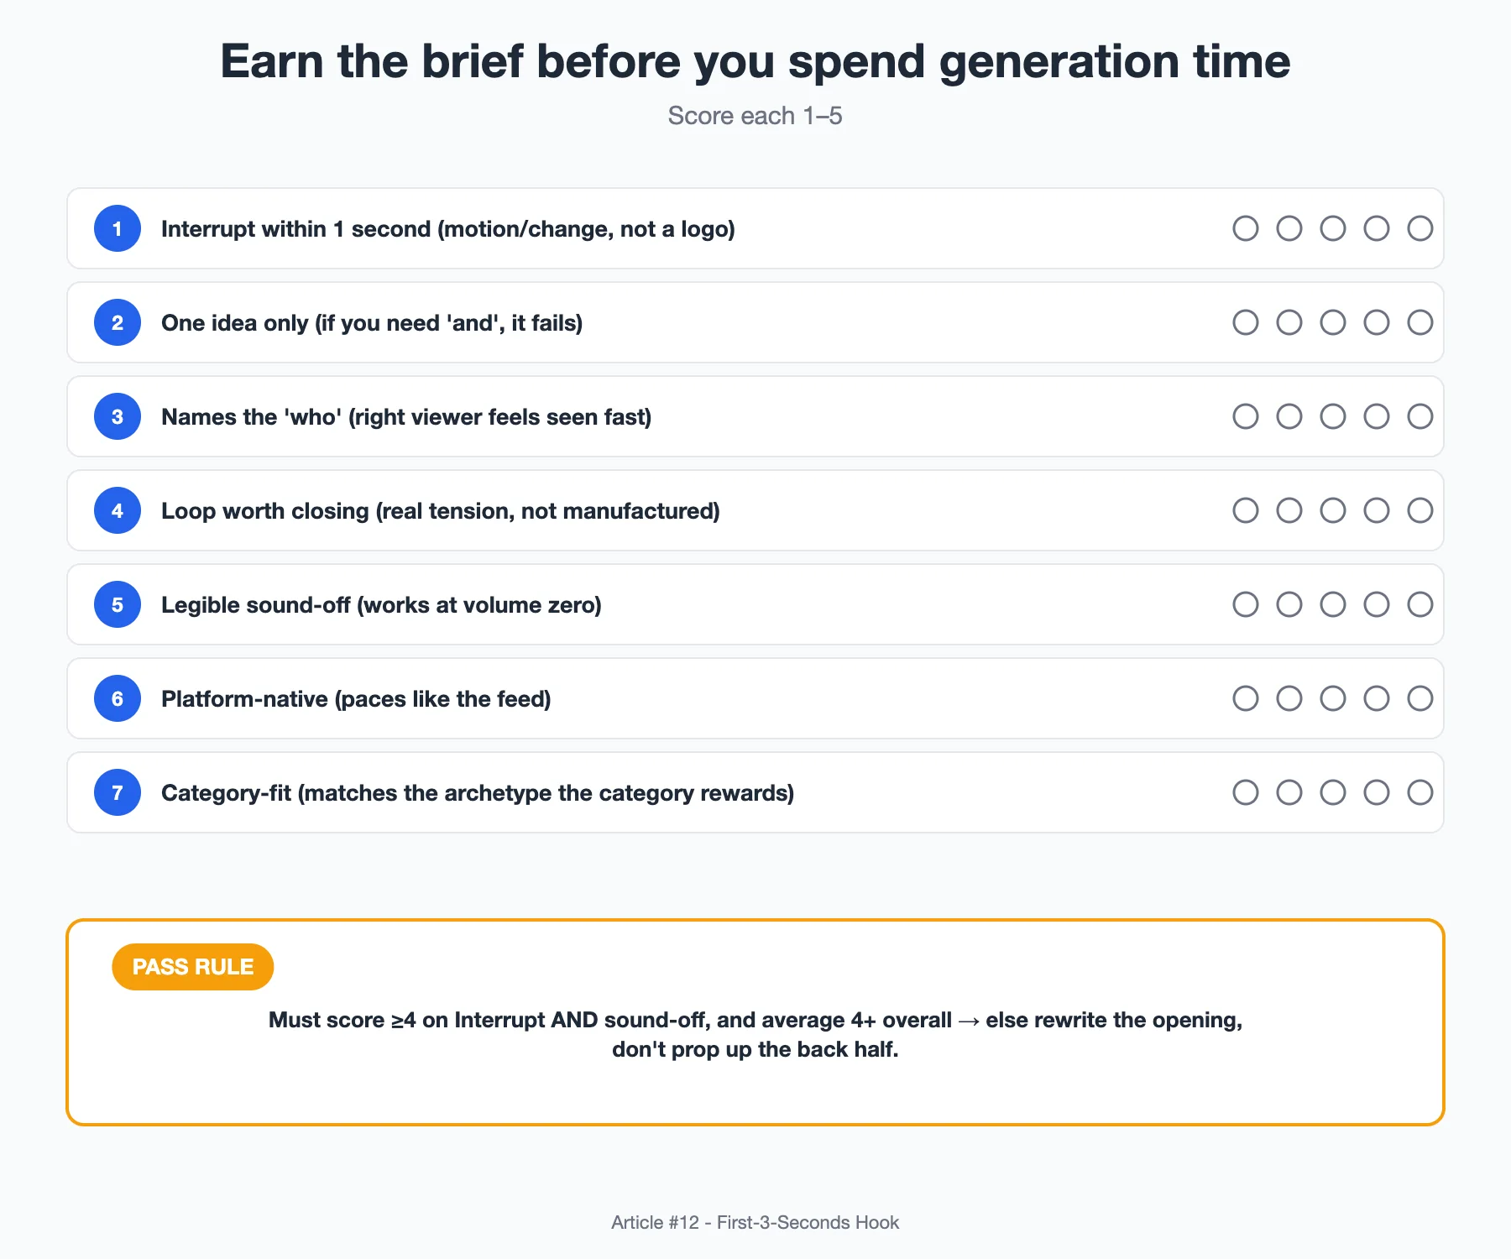1511x1259 pixels.
Task: Click the number 1 badge for Interrupt
Action: click(118, 228)
